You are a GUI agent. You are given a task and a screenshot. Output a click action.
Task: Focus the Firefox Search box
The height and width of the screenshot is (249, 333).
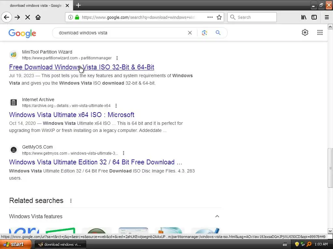252,17
